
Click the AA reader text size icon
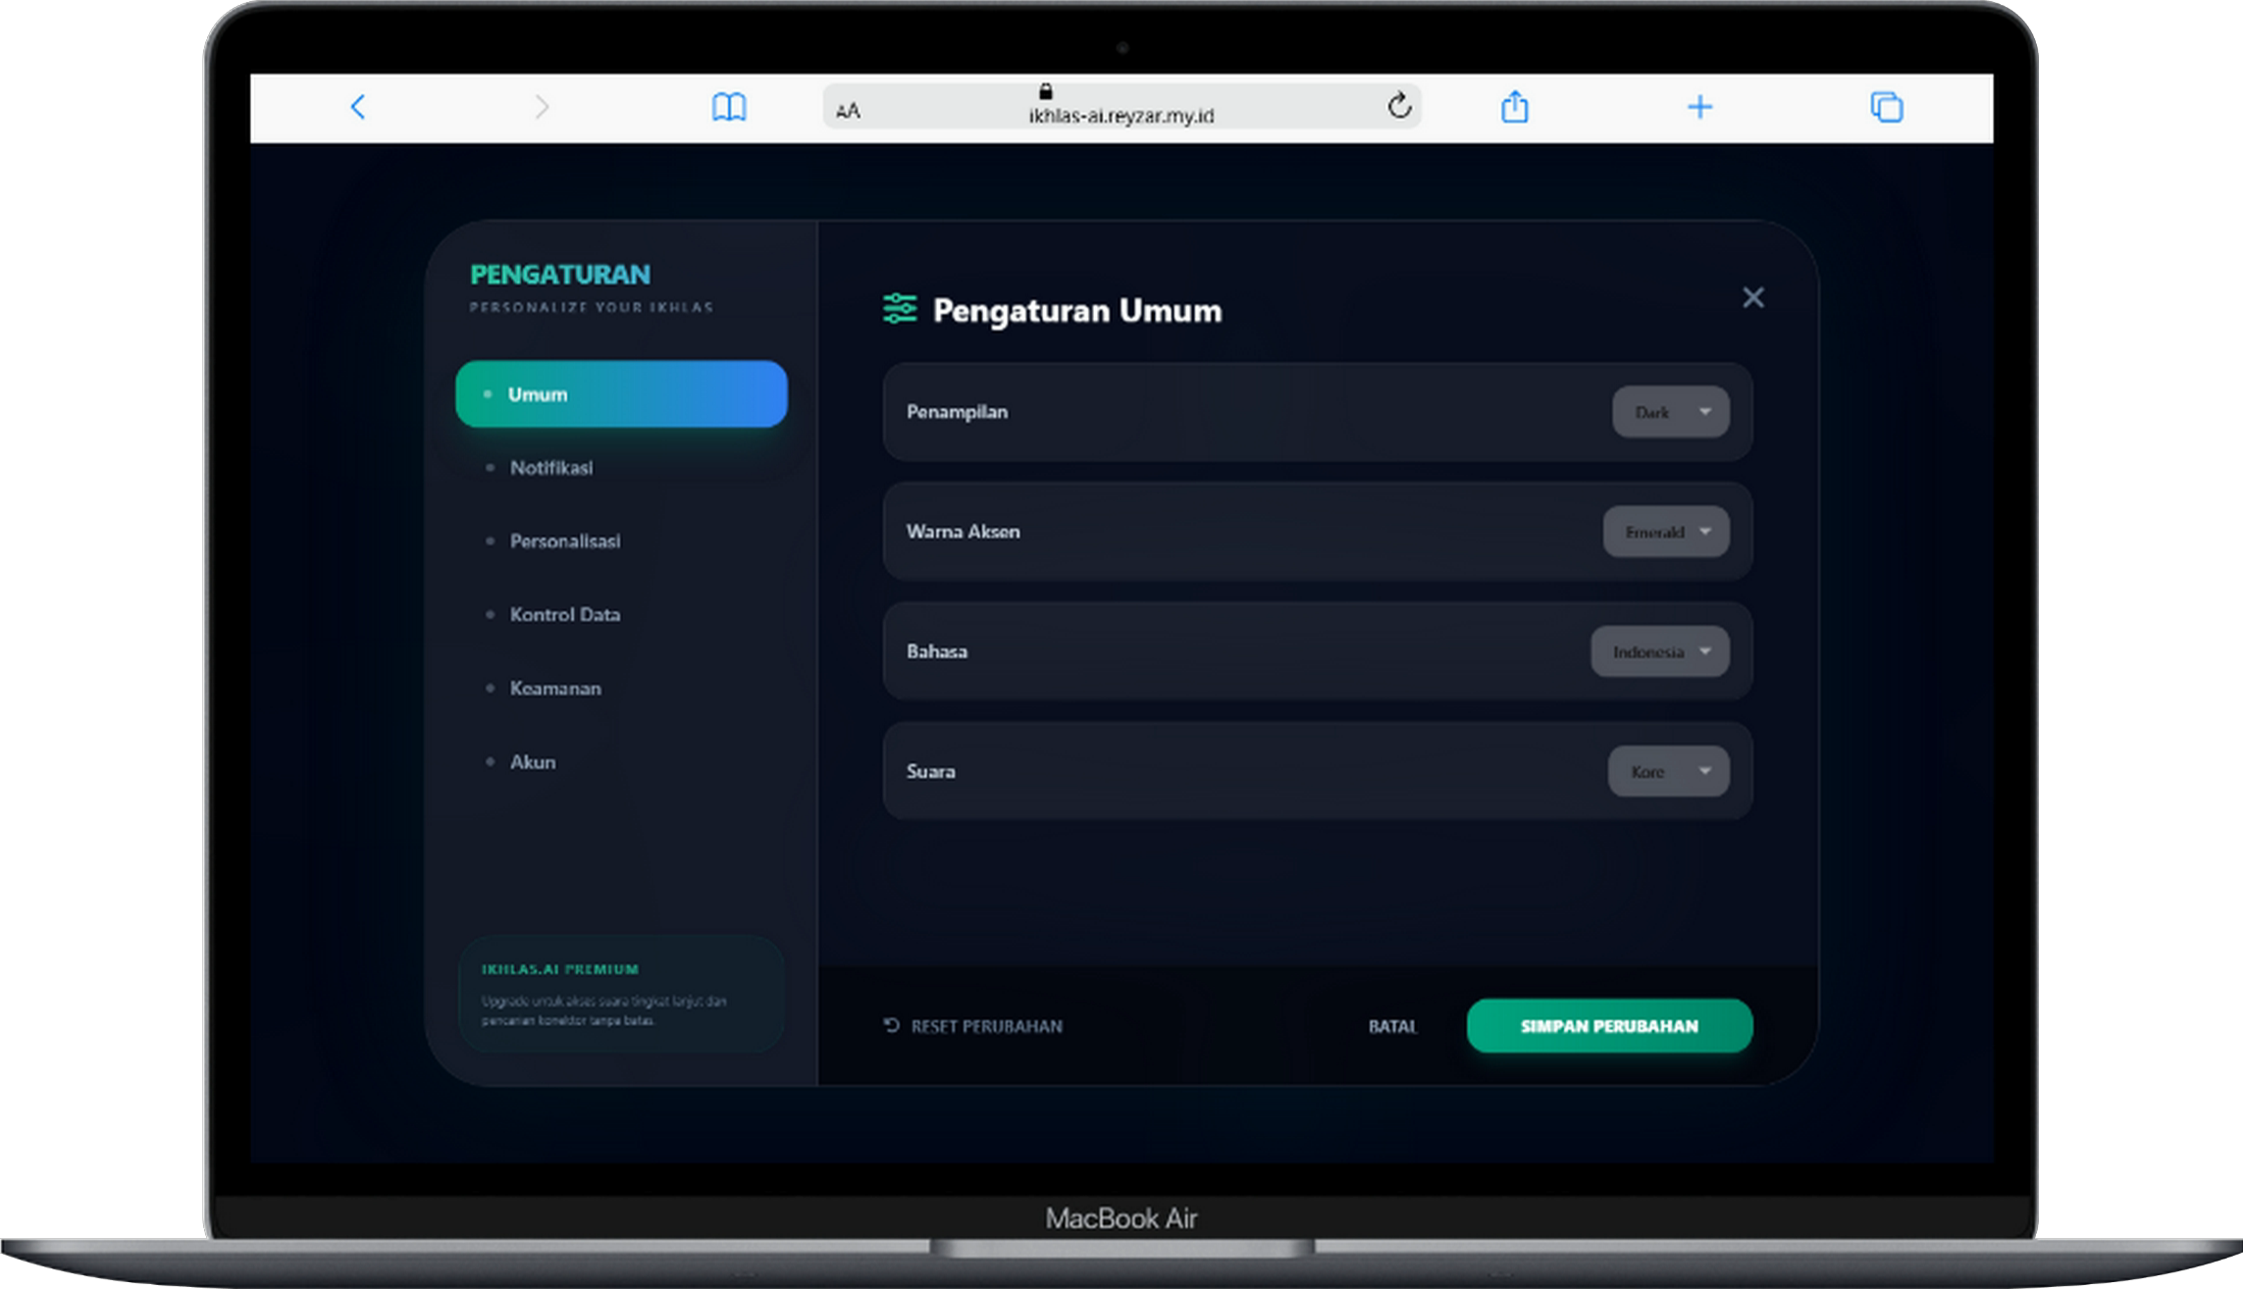coord(848,112)
